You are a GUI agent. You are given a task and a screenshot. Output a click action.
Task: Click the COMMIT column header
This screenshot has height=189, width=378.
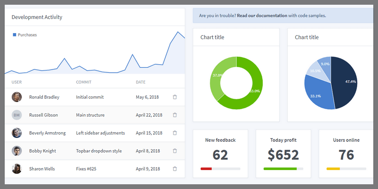point(84,82)
